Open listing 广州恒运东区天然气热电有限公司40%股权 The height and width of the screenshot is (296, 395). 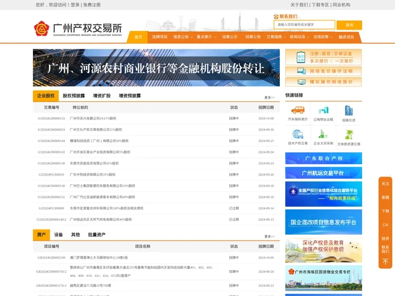point(101,219)
